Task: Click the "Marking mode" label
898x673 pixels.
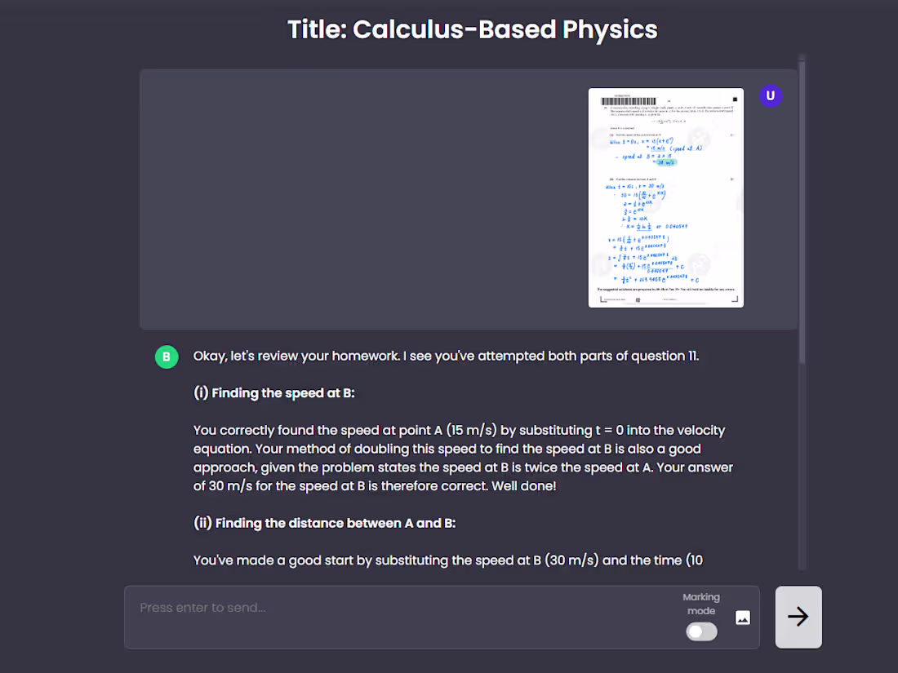Action: point(700,604)
